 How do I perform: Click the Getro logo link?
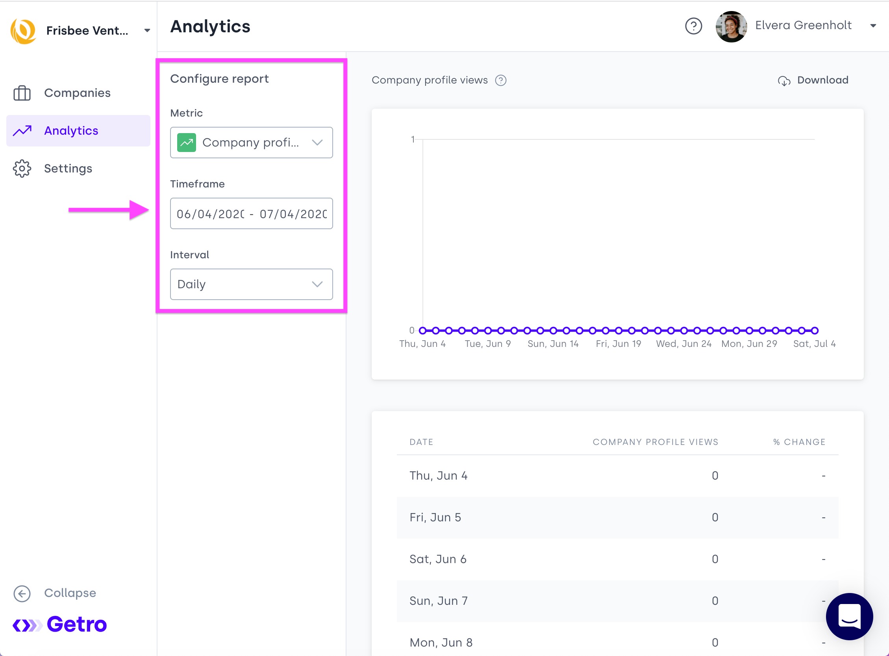(59, 624)
